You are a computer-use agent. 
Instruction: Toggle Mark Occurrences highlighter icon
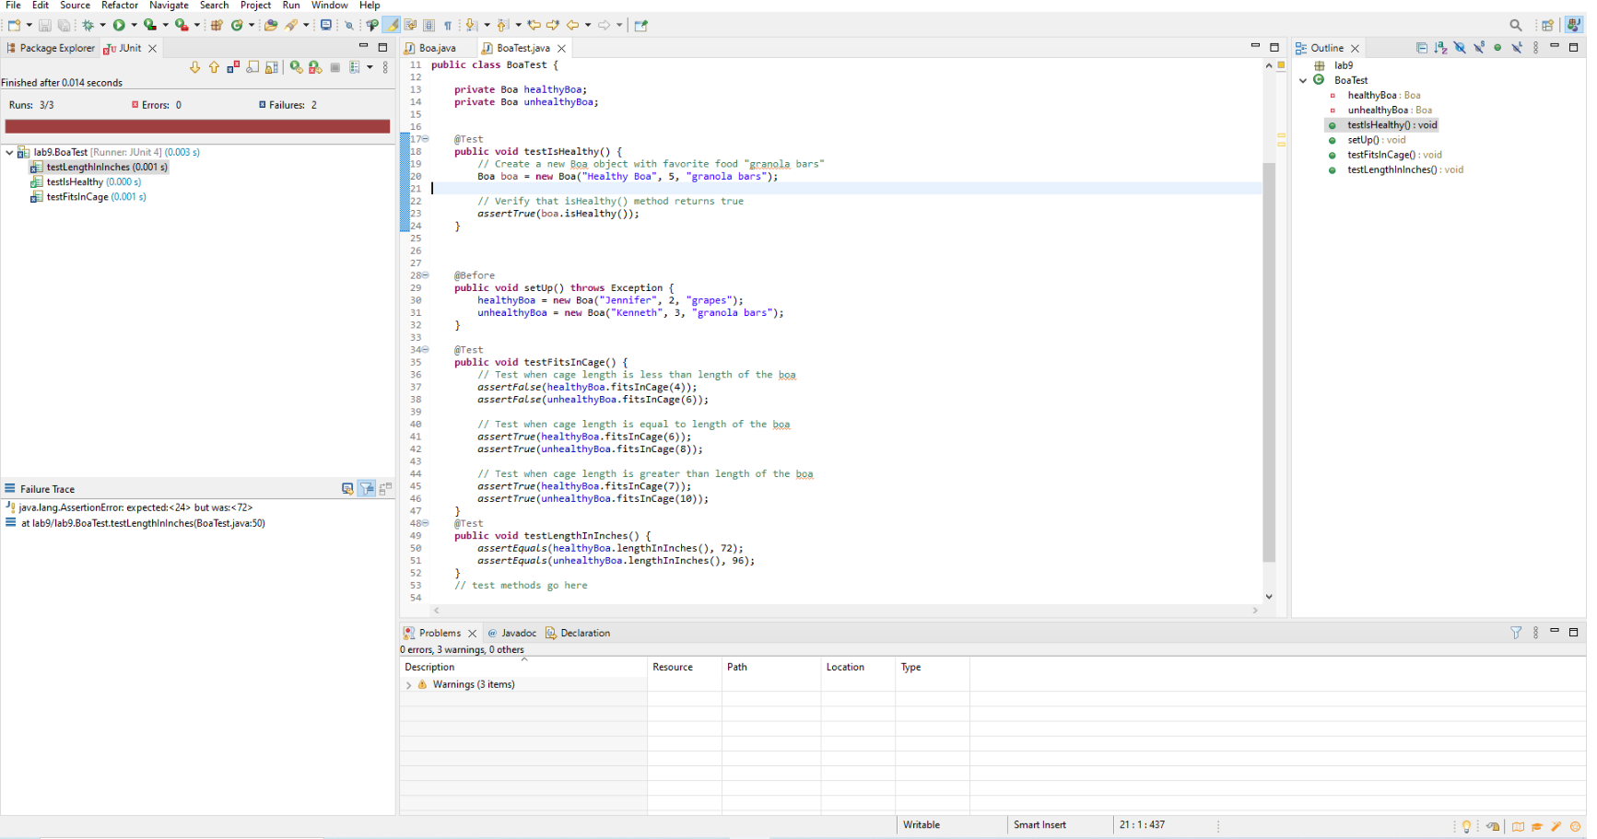[x=392, y=25]
